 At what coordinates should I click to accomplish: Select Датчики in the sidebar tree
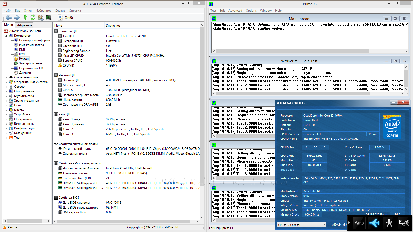pos(25,73)
